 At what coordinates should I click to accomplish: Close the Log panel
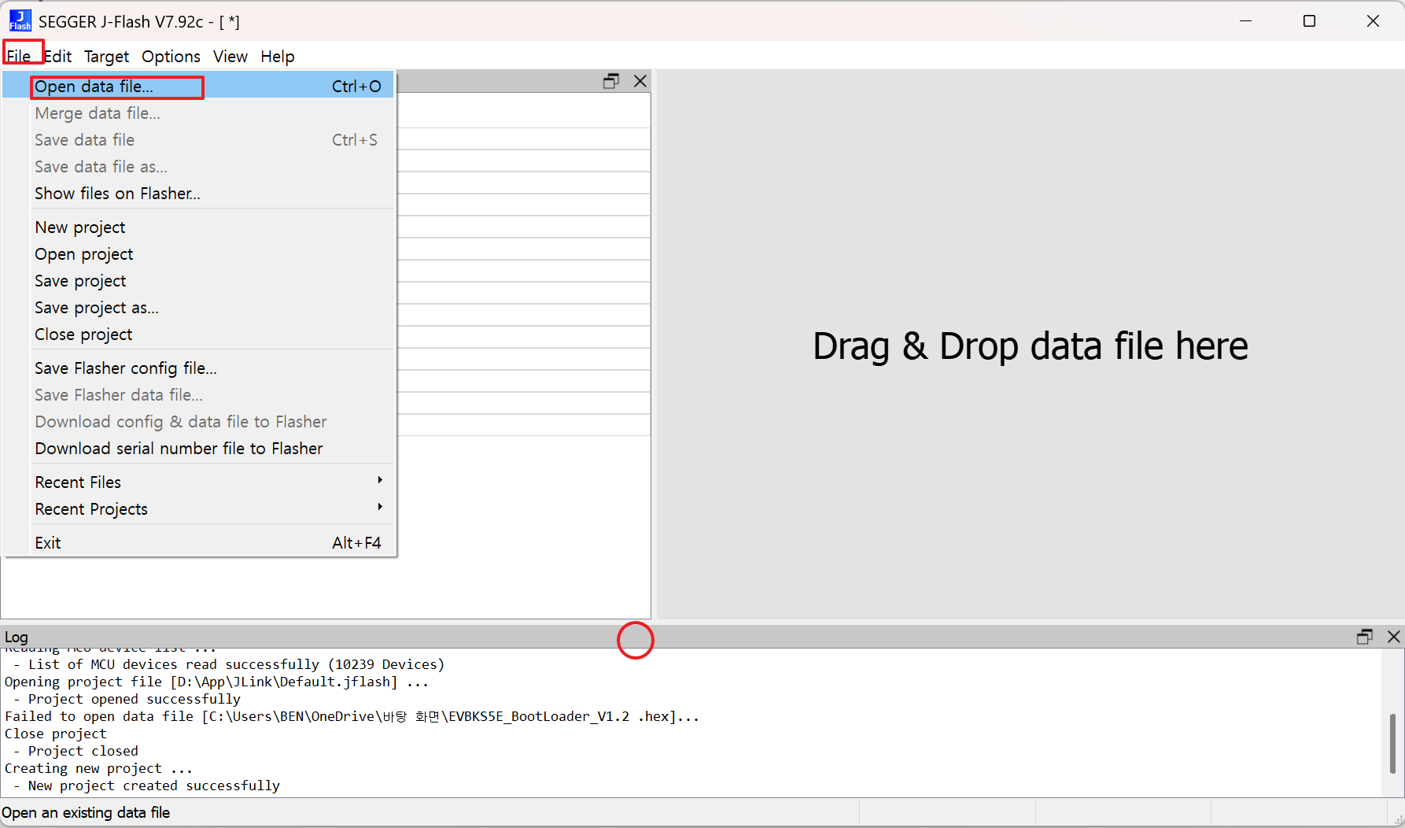(1393, 637)
